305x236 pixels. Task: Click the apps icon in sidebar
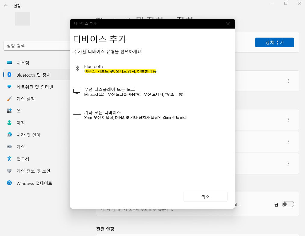pos(9,111)
